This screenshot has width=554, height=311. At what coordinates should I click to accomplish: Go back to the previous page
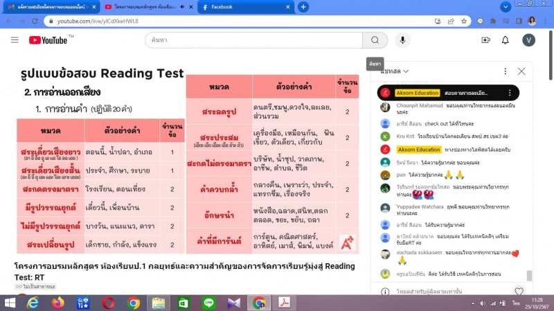point(9,21)
